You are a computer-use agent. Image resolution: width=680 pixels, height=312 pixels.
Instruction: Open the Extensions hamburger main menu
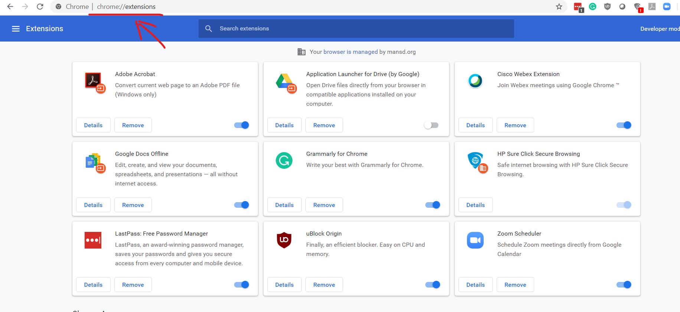(16, 29)
